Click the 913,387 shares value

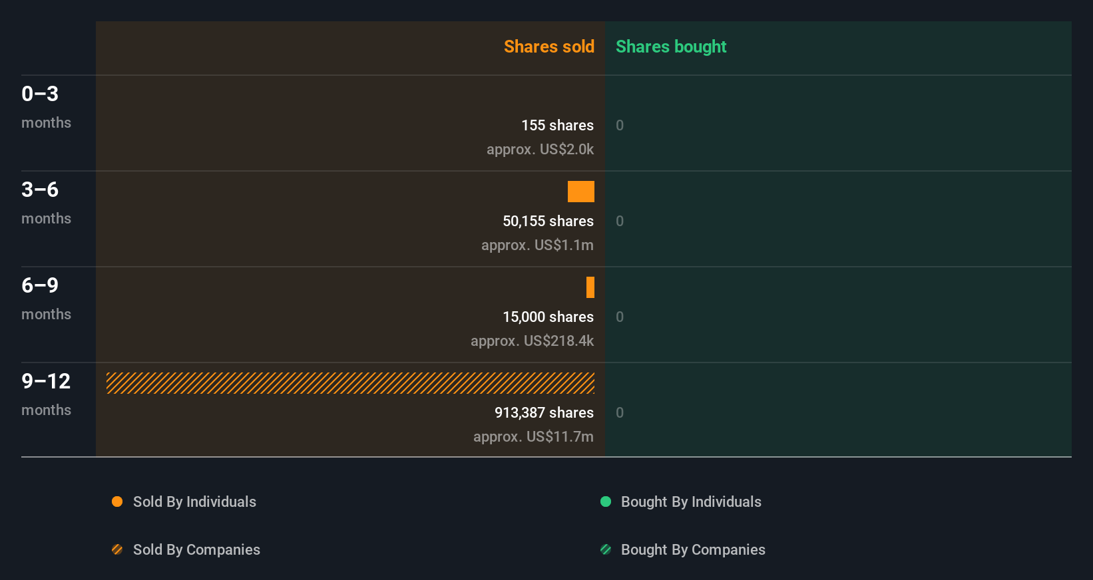[544, 412]
